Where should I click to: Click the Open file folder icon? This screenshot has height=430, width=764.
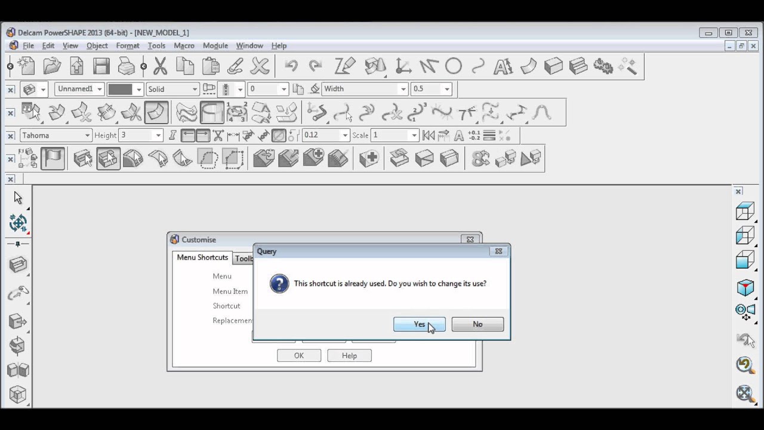tap(52, 66)
